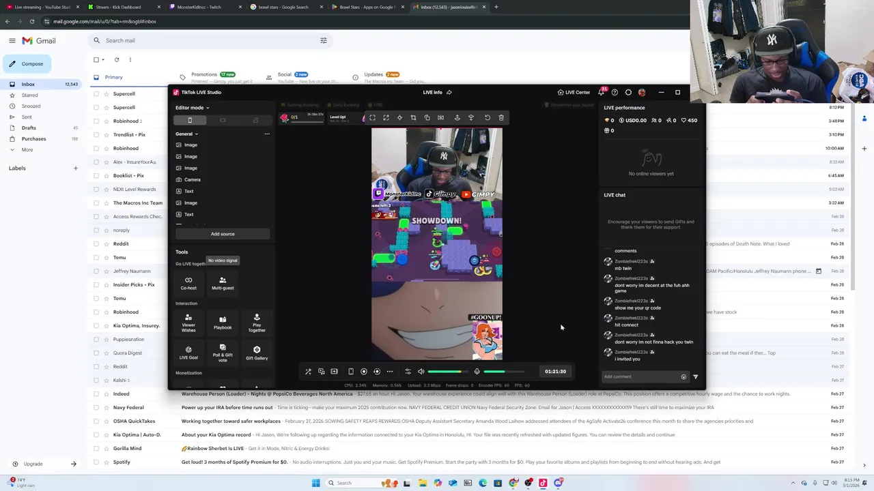
Task: Open more options in the bottom control bar
Action: click(x=390, y=372)
